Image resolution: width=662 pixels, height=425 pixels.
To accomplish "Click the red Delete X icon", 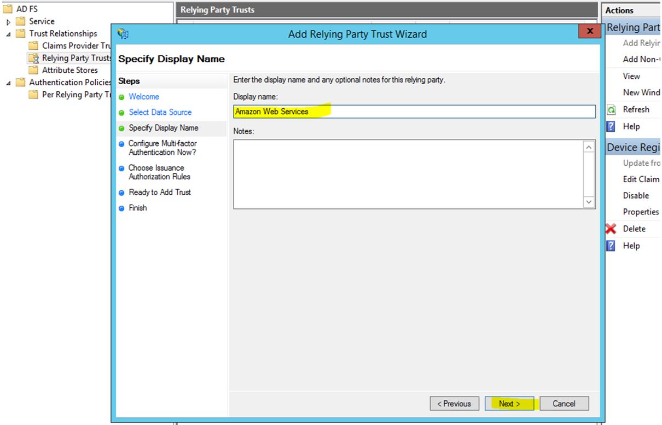I will pyautogui.click(x=611, y=229).
